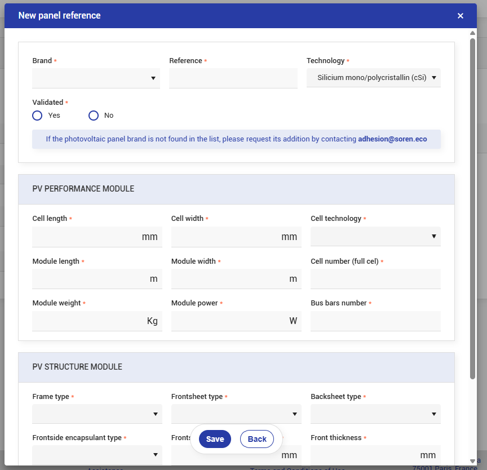Click the adhesion@soren.eco email link
Screen dimensions: 487x470
pyautogui.click(x=392, y=139)
